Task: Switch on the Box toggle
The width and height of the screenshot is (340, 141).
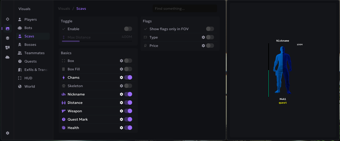Action: tap(128, 61)
